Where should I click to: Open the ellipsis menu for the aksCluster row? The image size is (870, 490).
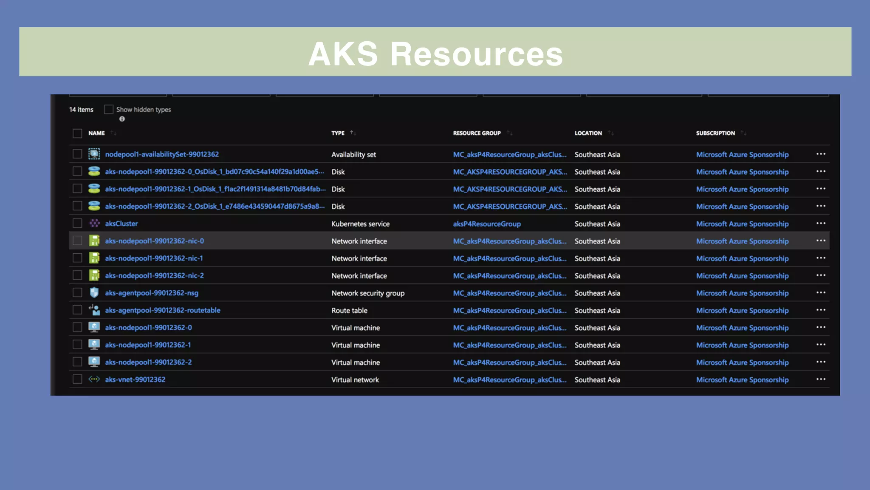click(x=821, y=223)
